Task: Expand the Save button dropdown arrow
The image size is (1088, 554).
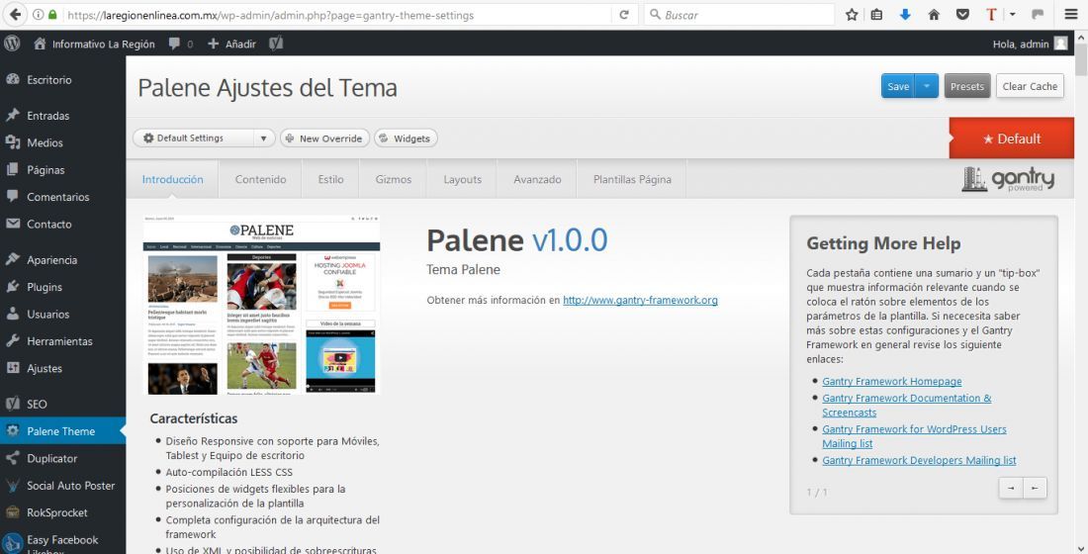Action: (927, 86)
